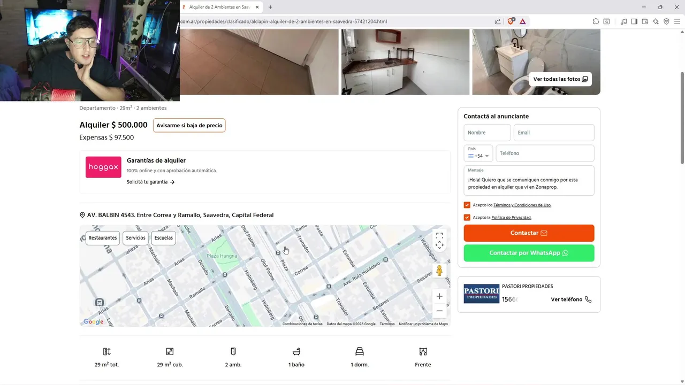Viewport: 685px width, 385px height.
Task: Open the País +54 country dropdown
Action: coord(478,153)
